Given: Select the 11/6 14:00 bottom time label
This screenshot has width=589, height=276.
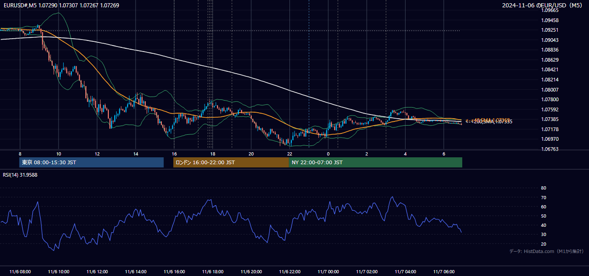Looking at the screenshot, I should point(135,272).
